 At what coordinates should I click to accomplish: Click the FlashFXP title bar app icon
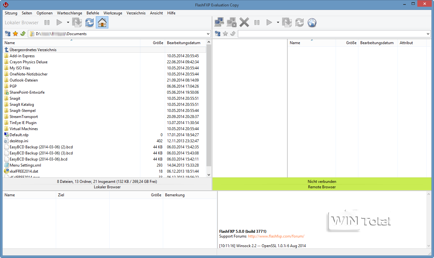click(5, 4)
